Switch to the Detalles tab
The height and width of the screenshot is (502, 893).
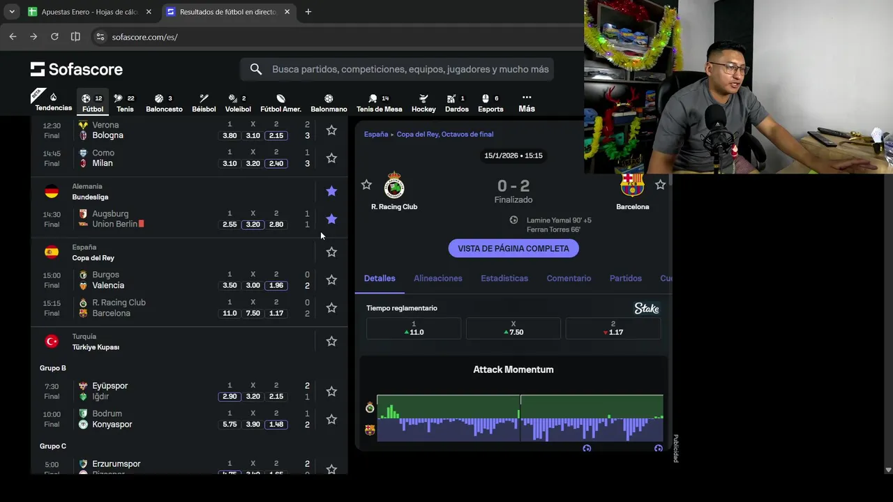coord(380,278)
